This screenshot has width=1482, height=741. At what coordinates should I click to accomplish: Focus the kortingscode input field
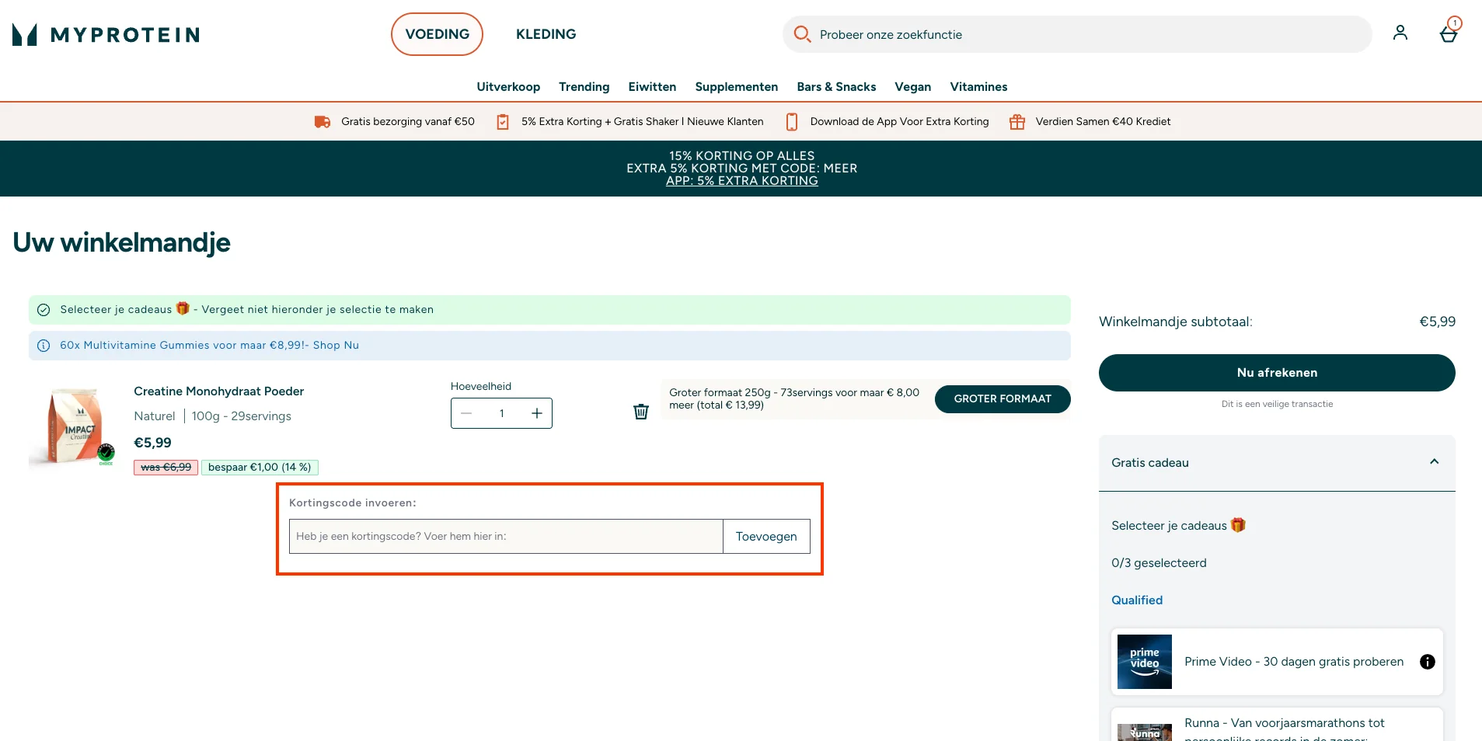click(x=506, y=537)
